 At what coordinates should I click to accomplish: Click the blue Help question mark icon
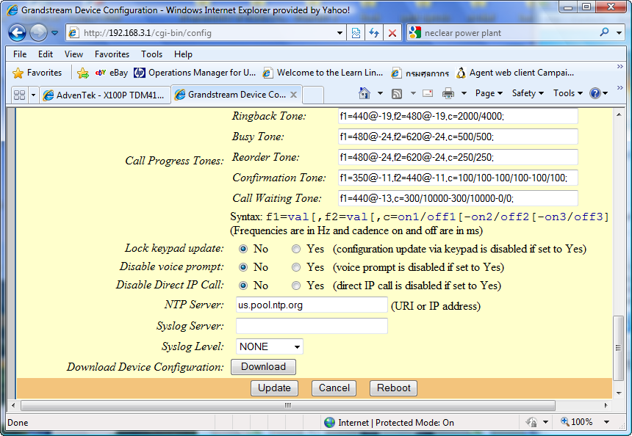coord(595,93)
